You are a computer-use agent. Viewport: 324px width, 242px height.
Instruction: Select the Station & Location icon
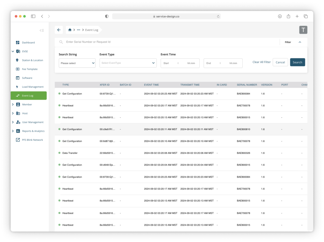click(17, 60)
